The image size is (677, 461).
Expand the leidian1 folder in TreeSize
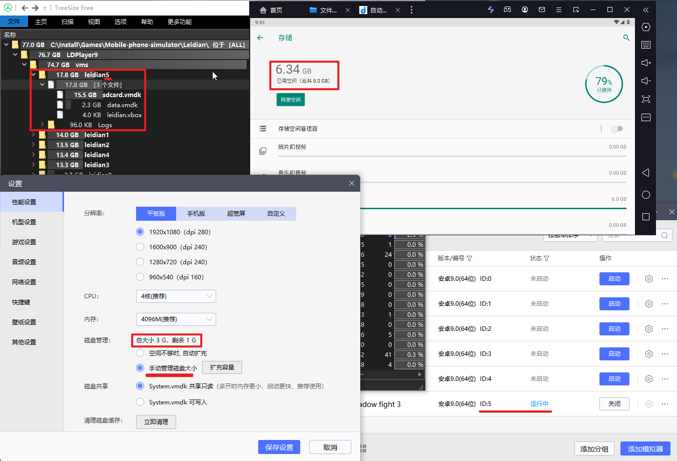[x=34, y=135]
